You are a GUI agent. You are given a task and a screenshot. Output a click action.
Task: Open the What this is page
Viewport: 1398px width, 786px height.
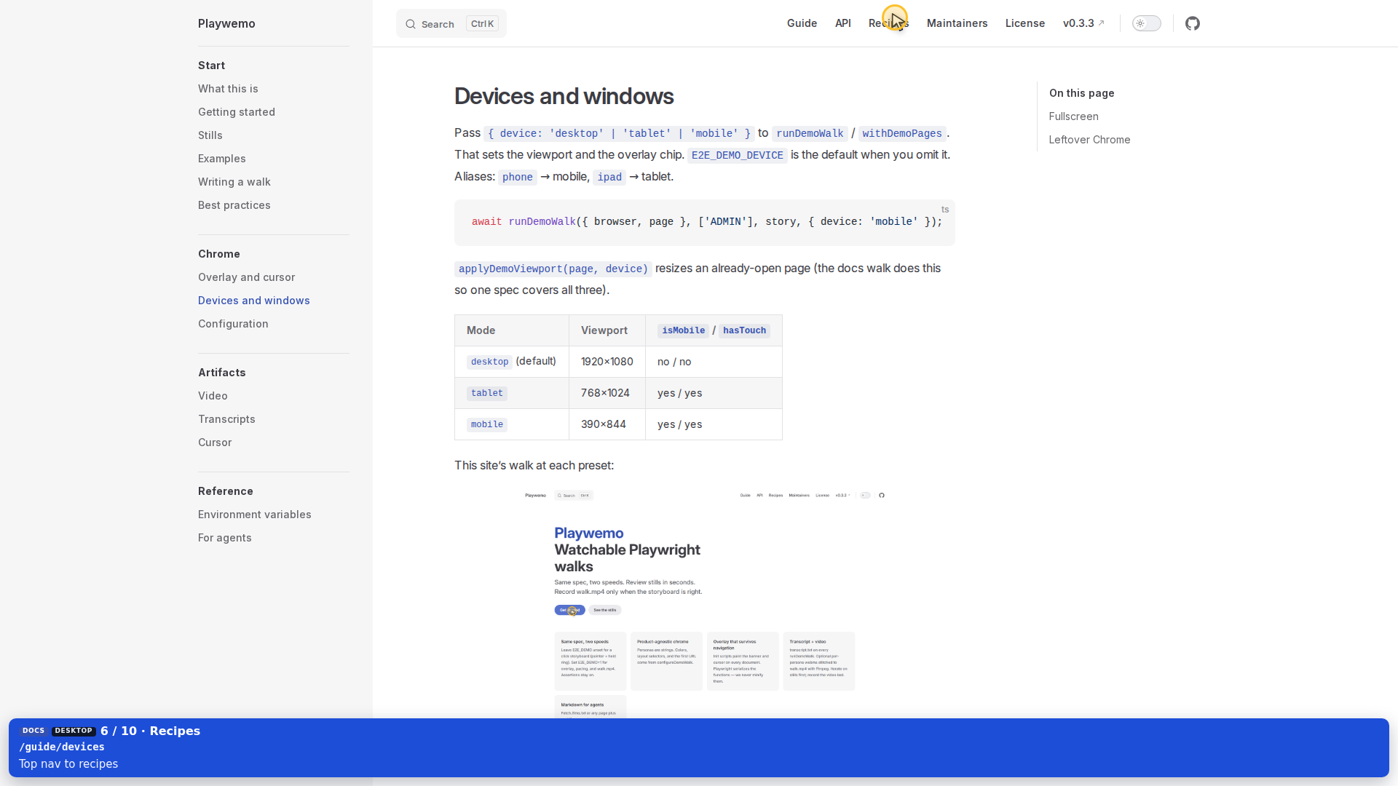pyautogui.click(x=228, y=89)
